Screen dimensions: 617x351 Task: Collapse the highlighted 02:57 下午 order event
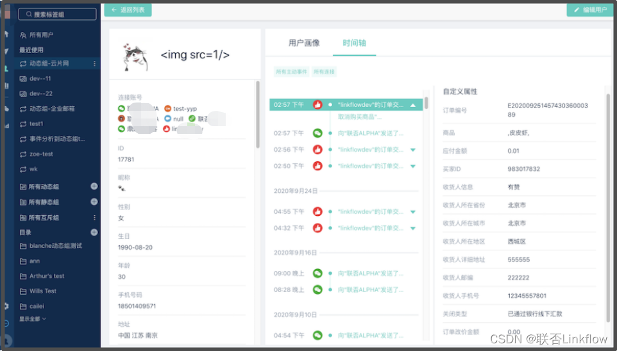point(413,104)
